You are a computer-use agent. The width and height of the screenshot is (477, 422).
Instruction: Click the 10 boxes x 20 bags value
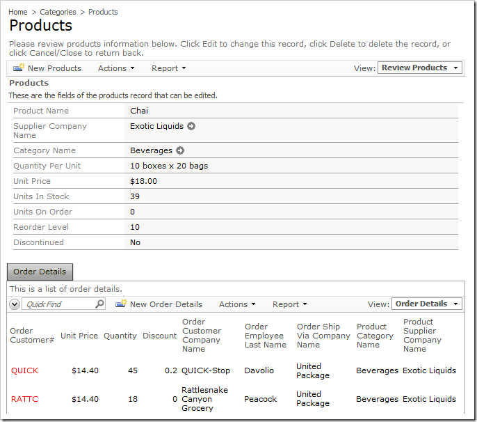tap(169, 166)
